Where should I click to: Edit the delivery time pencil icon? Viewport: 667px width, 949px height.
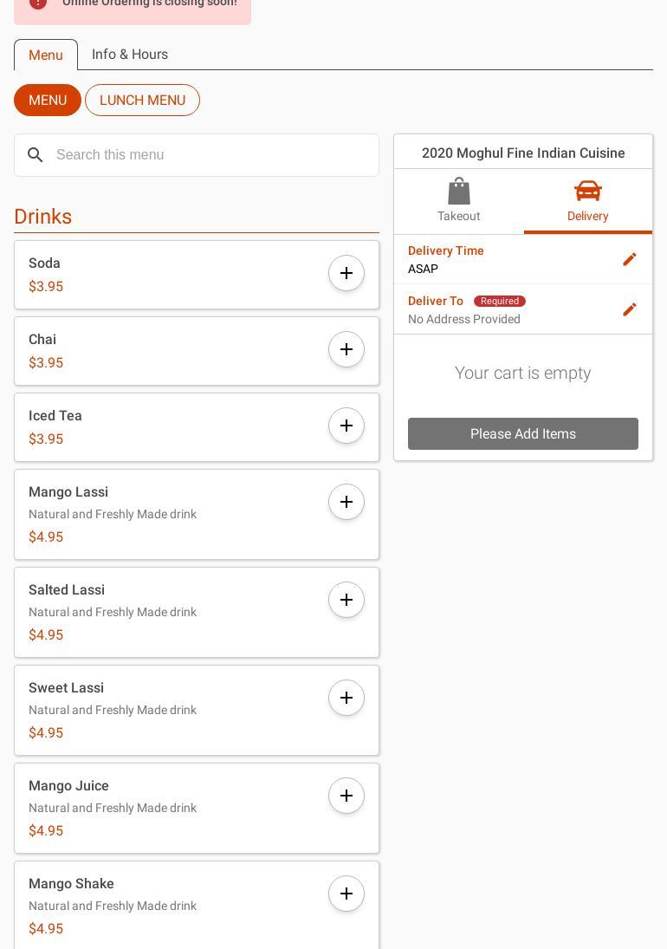click(630, 259)
